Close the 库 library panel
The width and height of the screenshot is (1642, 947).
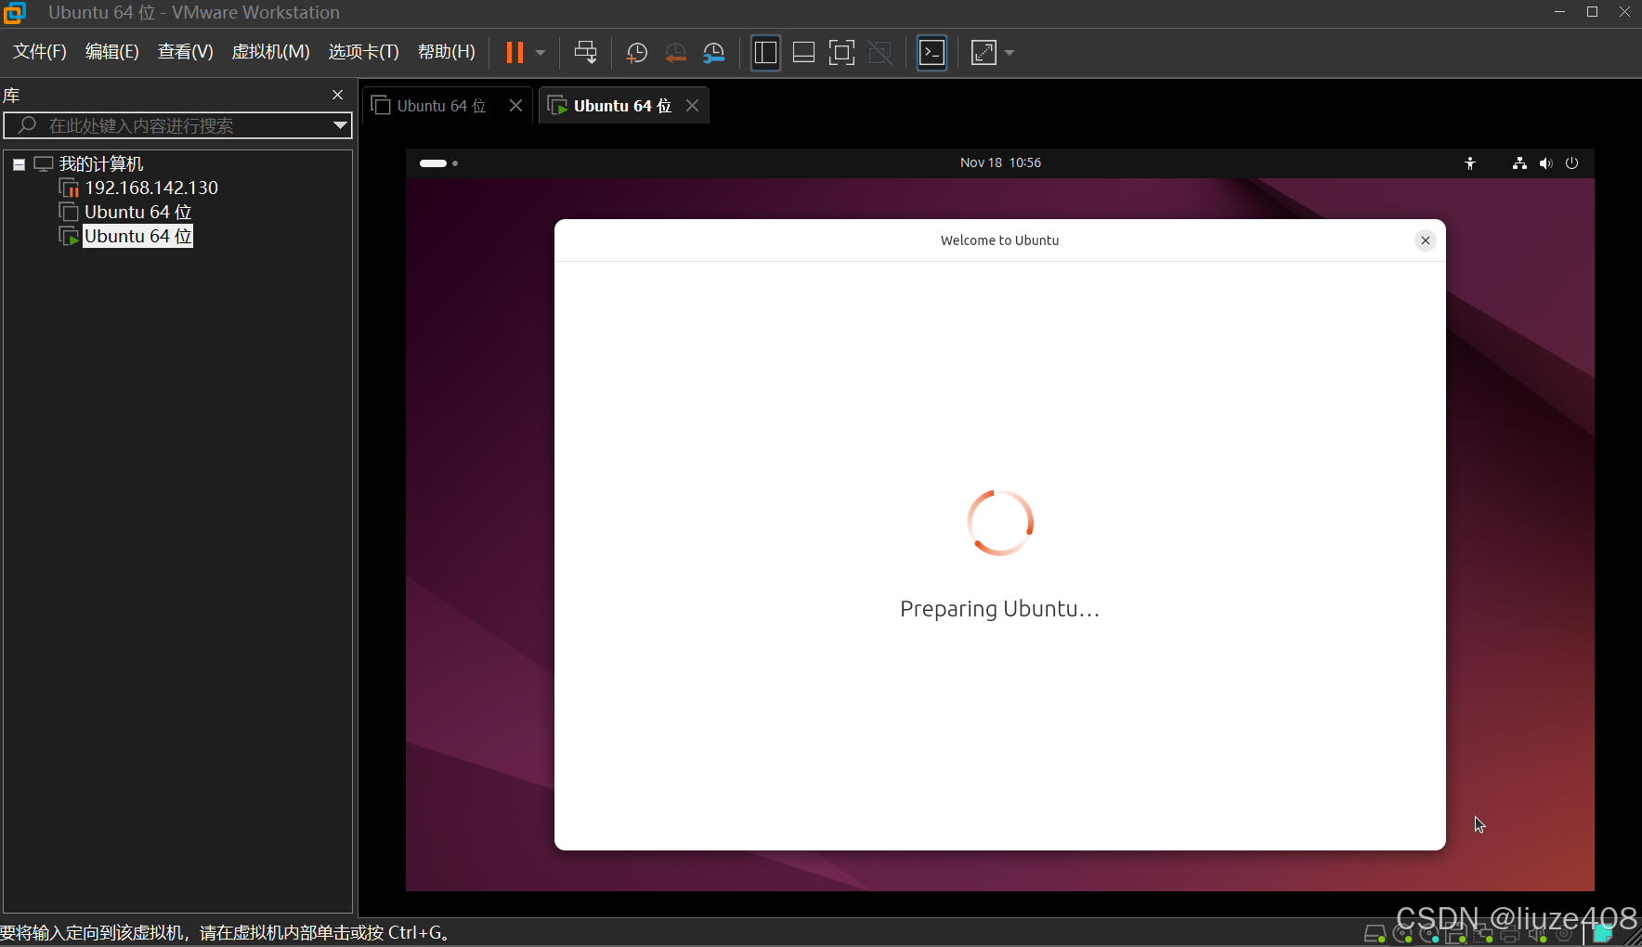[x=338, y=95]
